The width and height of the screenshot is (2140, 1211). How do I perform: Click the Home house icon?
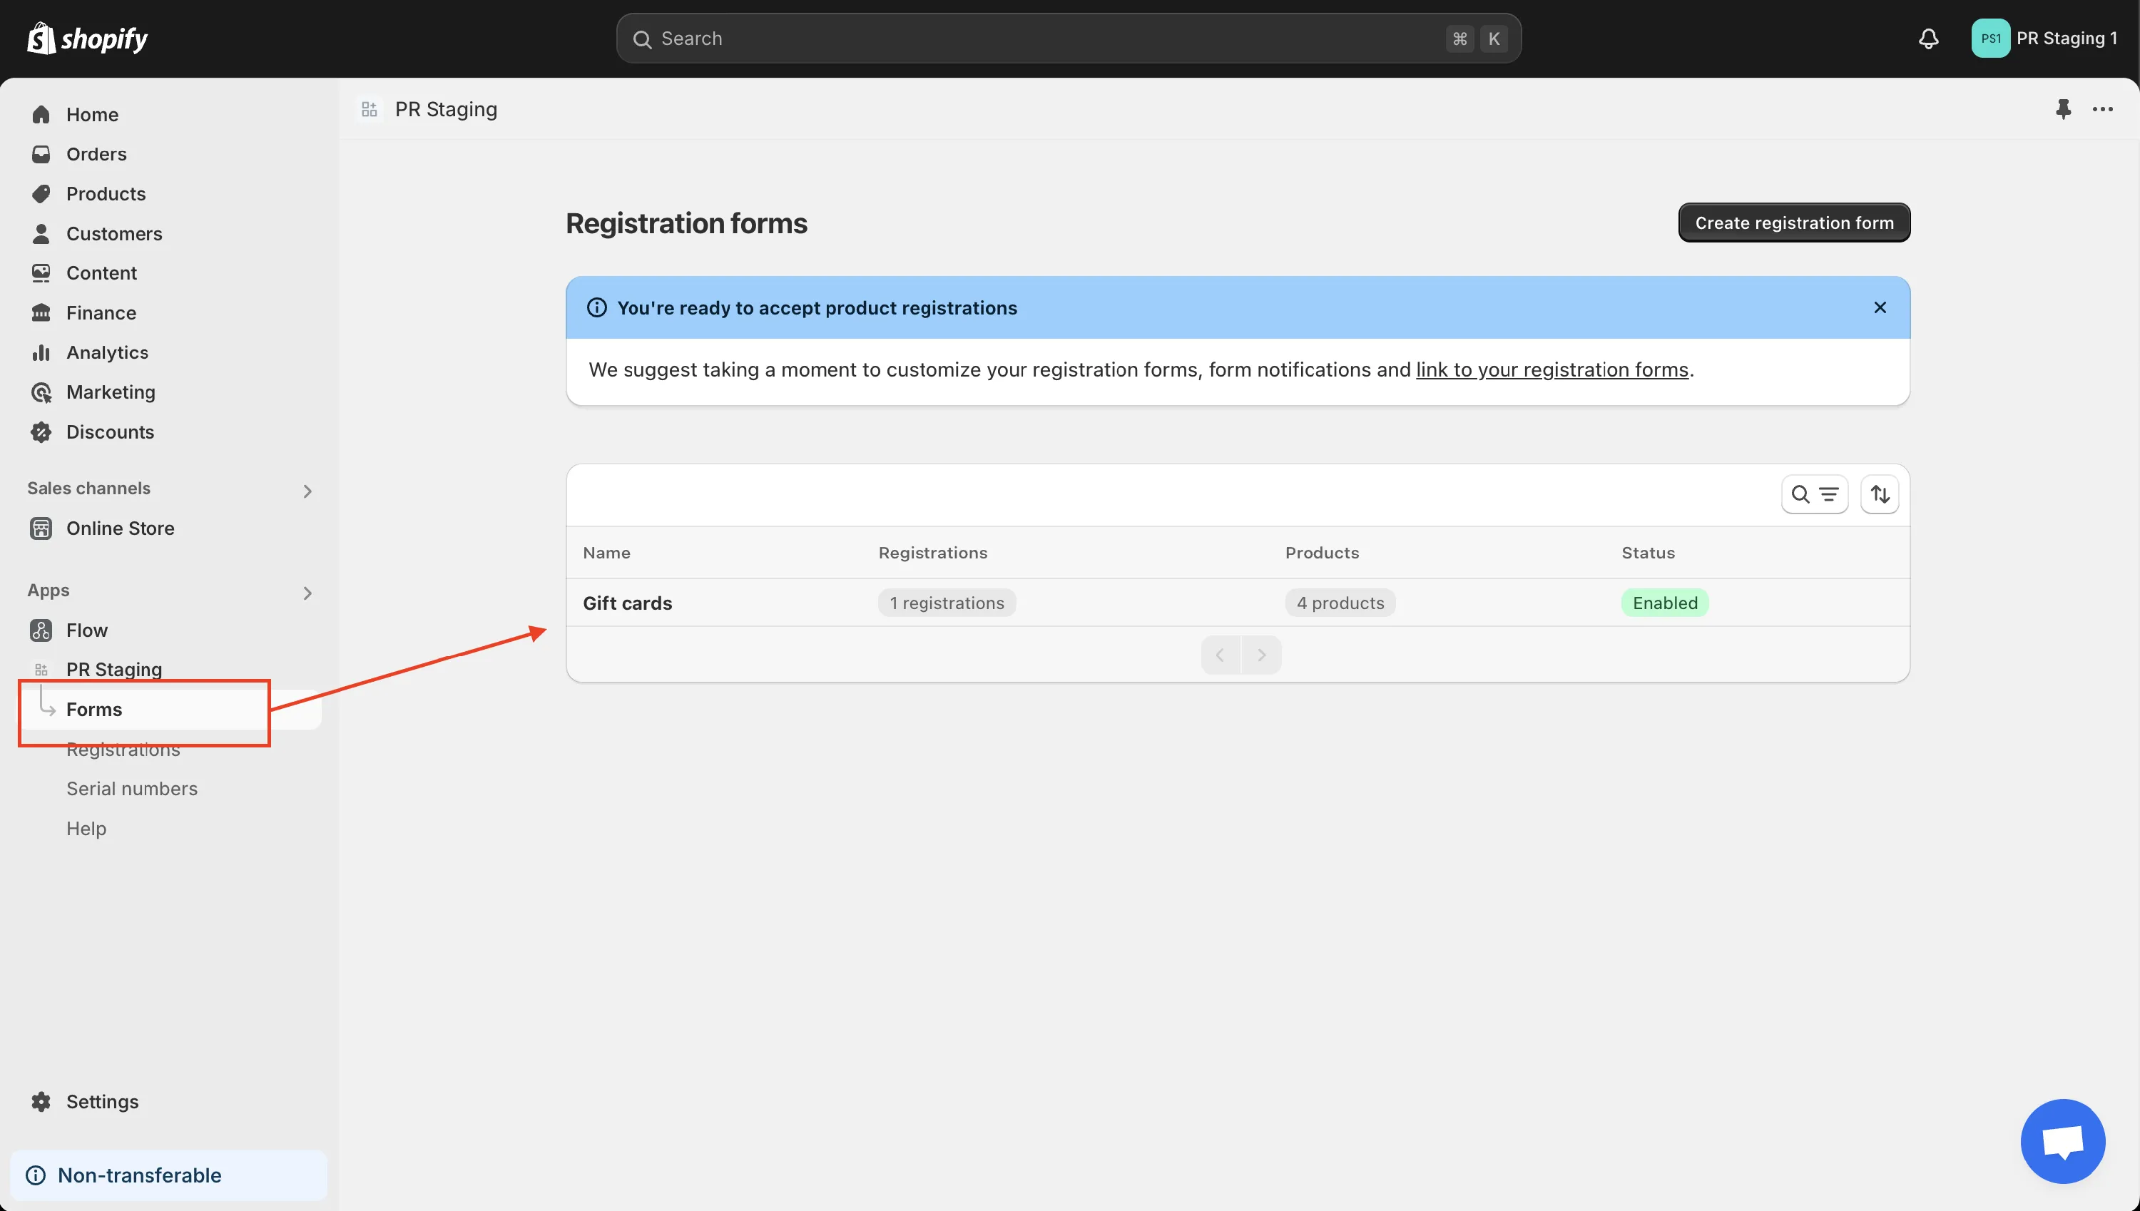click(41, 114)
